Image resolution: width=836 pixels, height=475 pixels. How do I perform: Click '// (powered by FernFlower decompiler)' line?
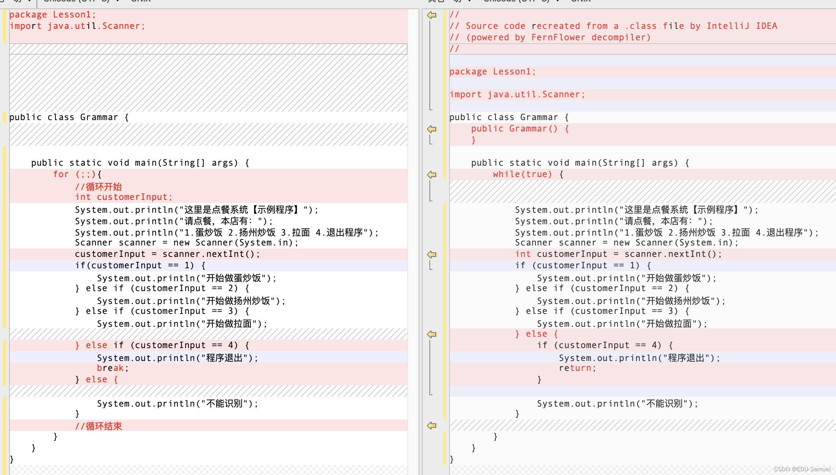coord(550,38)
